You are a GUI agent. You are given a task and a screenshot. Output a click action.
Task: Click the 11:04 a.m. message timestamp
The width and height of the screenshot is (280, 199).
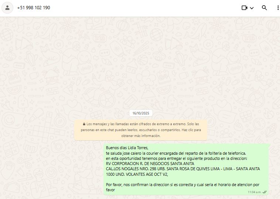[x=255, y=192]
